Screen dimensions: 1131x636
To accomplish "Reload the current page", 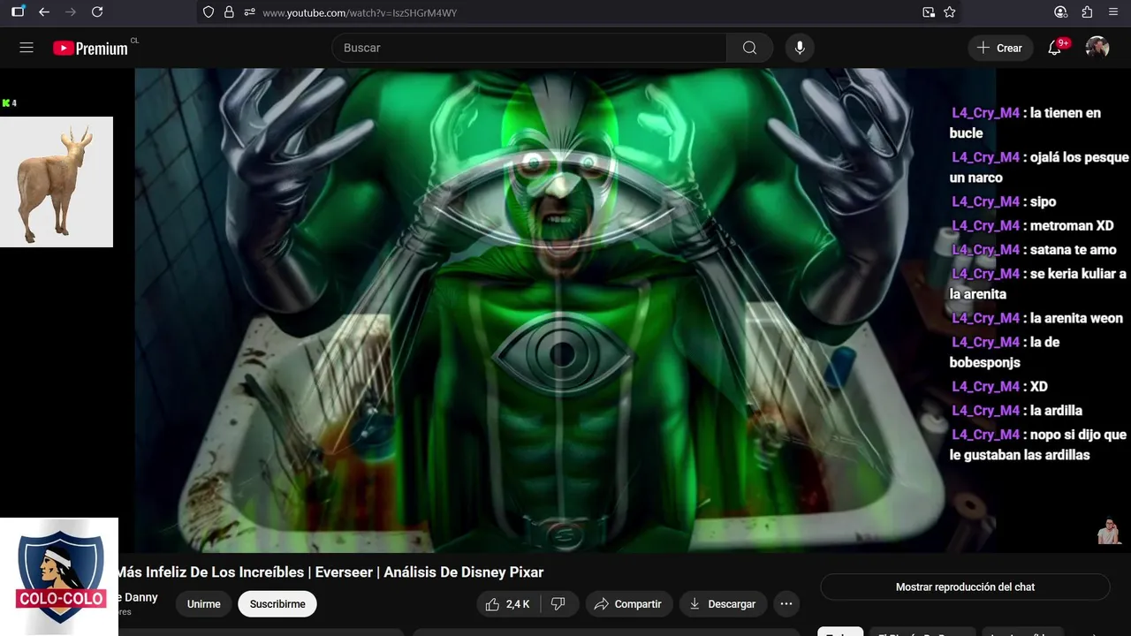I will tap(97, 12).
